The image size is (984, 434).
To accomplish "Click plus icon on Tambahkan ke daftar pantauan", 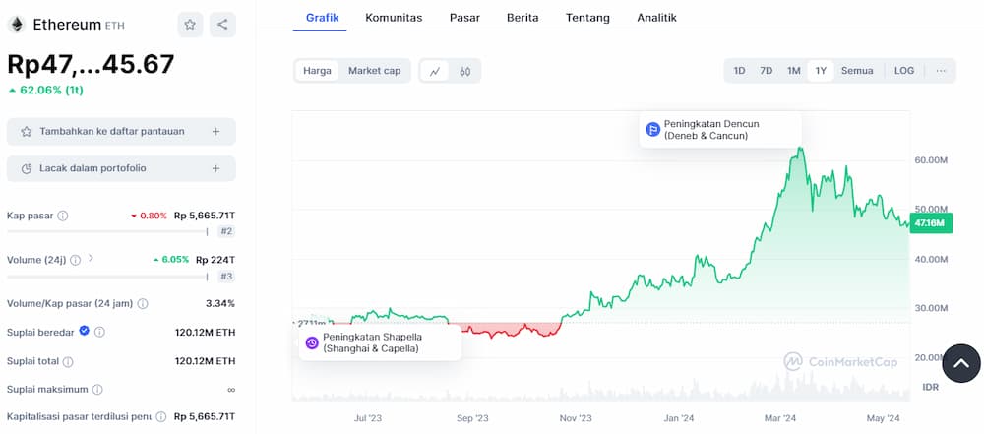I will coord(215,131).
